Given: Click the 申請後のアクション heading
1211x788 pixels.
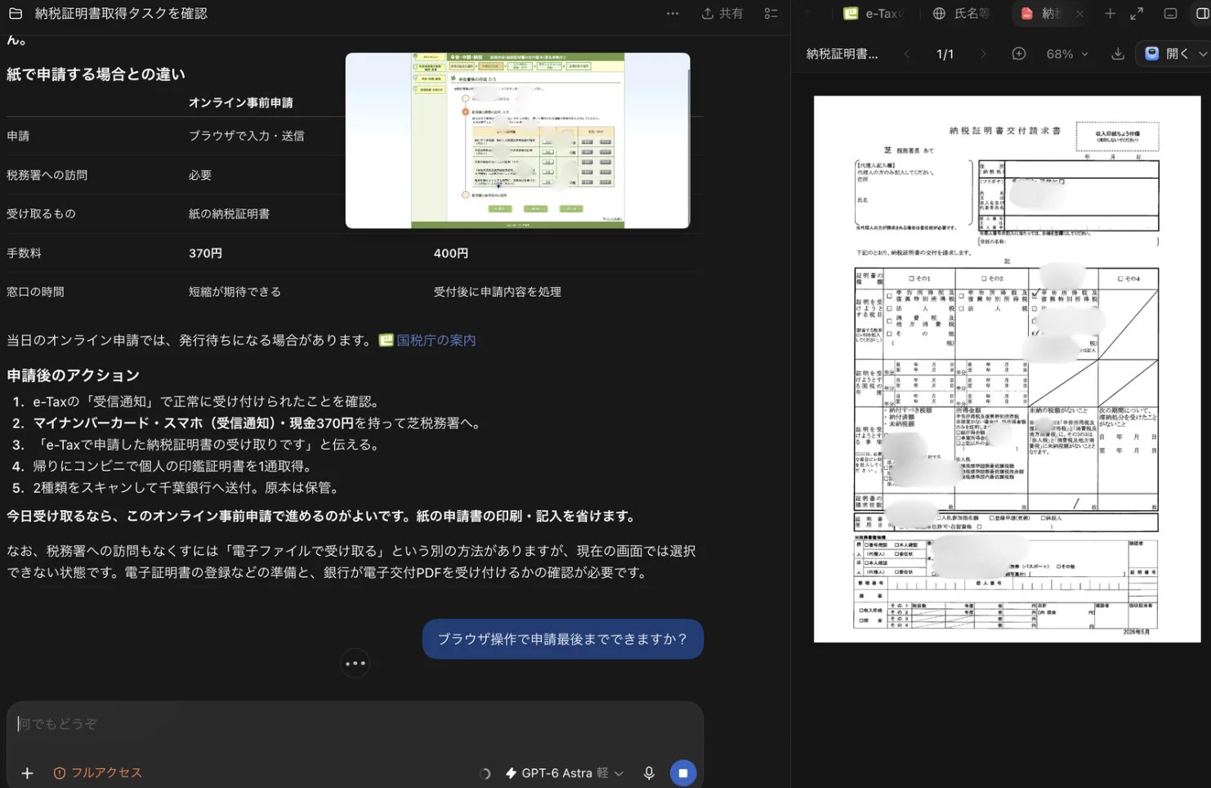Looking at the screenshot, I should [x=73, y=375].
